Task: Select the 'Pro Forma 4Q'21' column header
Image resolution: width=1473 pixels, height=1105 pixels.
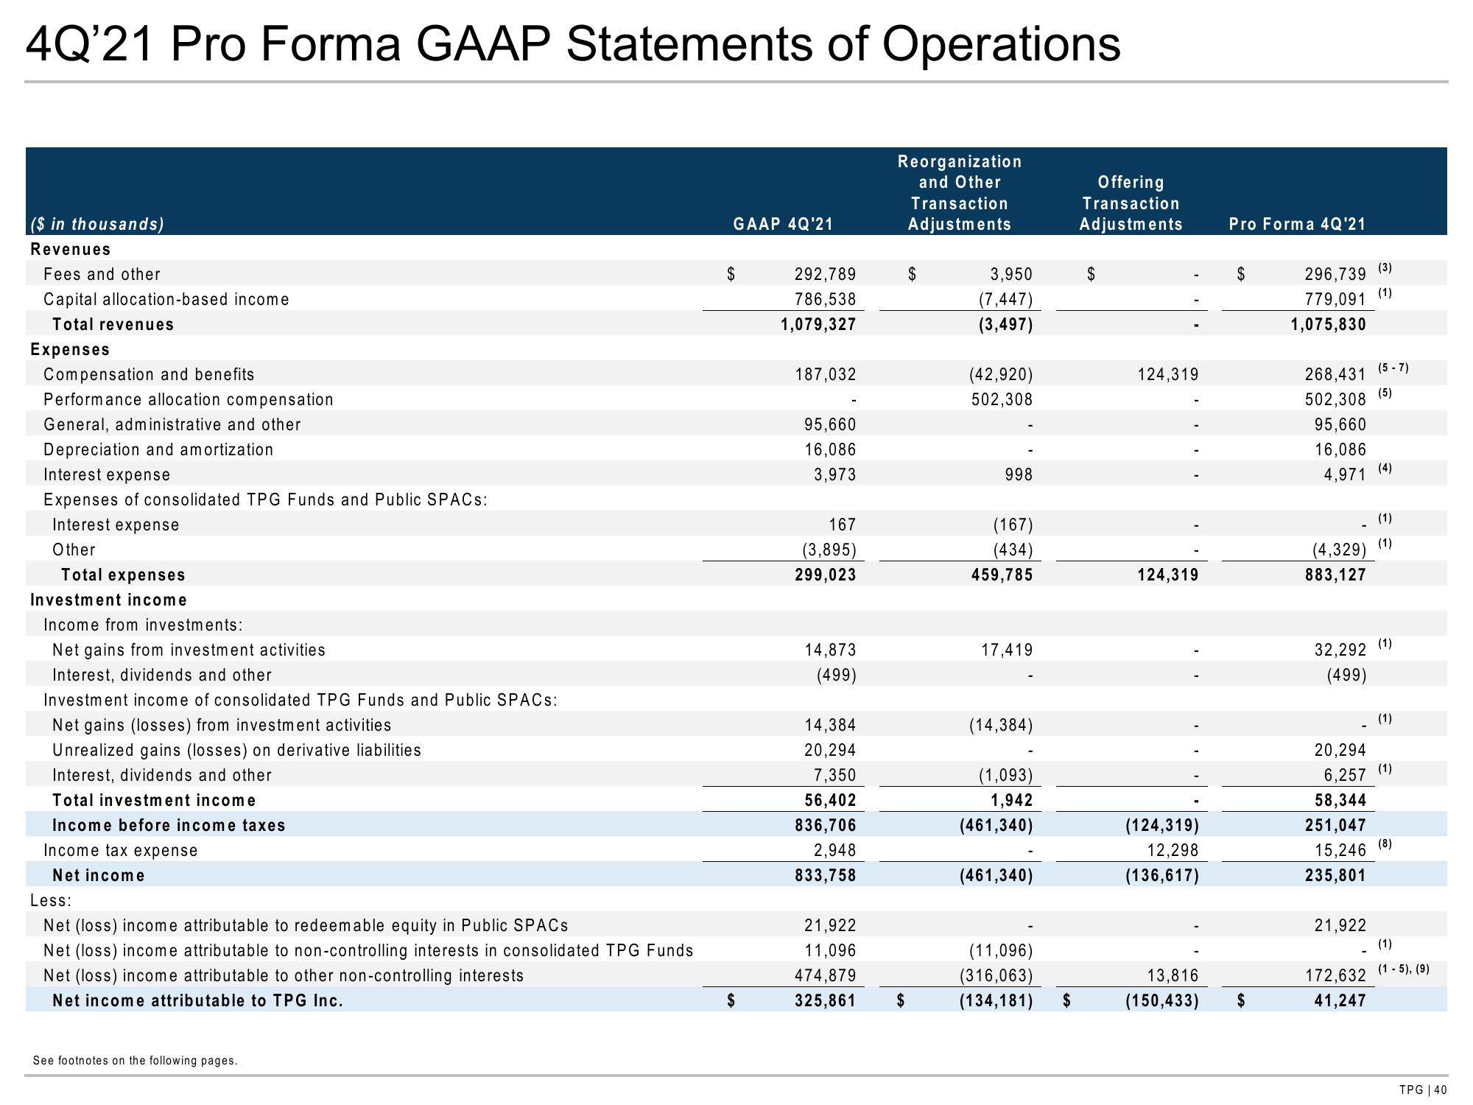Action: click(x=1298, y=224)
